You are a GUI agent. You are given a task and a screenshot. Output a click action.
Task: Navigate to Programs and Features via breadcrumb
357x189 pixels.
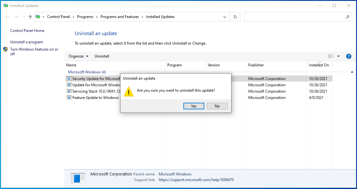(x=120, y=16)
